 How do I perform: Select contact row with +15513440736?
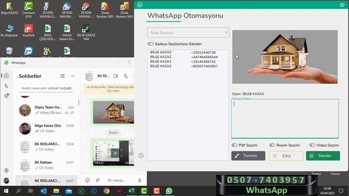click(x=188, y=52)
